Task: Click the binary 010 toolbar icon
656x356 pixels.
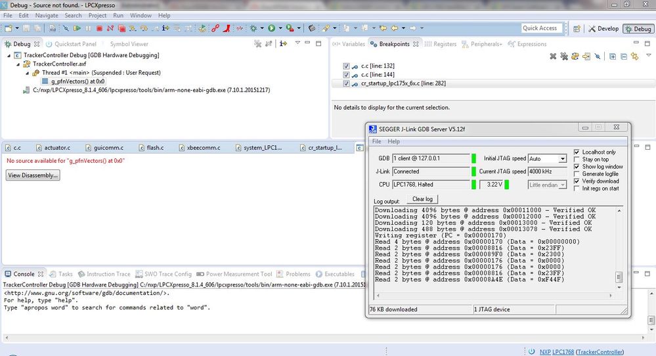Action: click(x=53, y=28)
